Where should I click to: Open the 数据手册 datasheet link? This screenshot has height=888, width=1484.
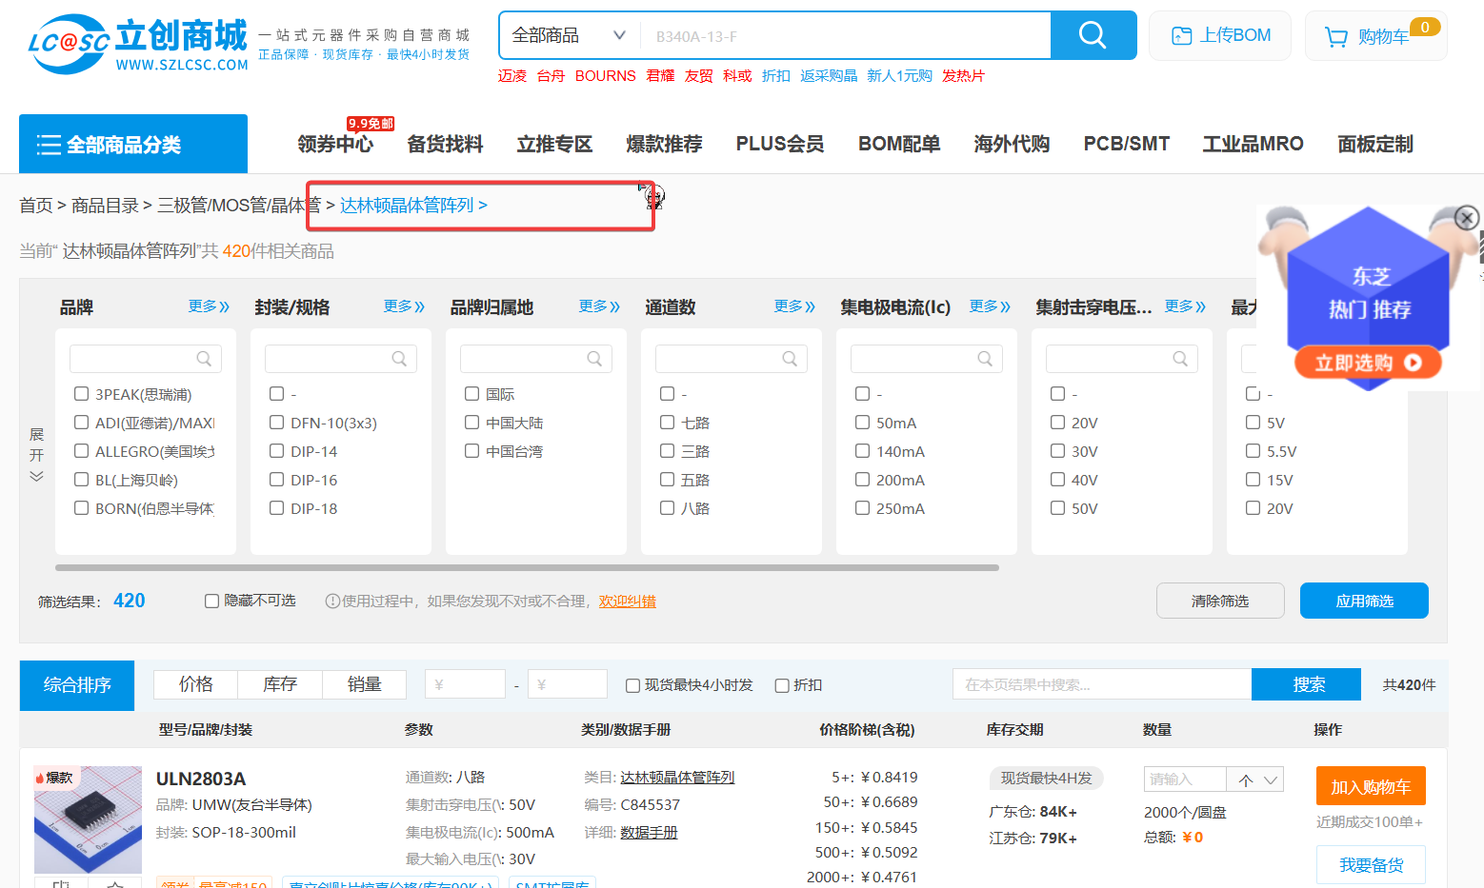pyautogui.click(x=649, y=833)
